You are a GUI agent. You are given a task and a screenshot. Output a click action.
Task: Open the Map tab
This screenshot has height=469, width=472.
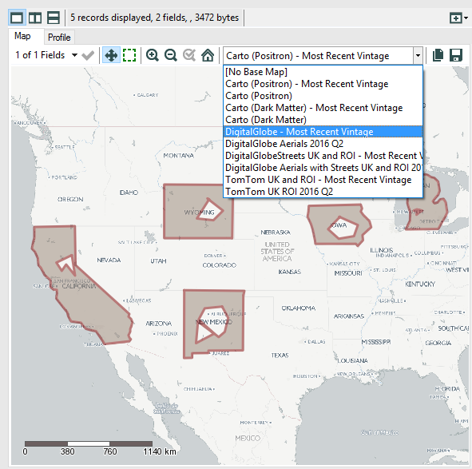tap(22, 37)
